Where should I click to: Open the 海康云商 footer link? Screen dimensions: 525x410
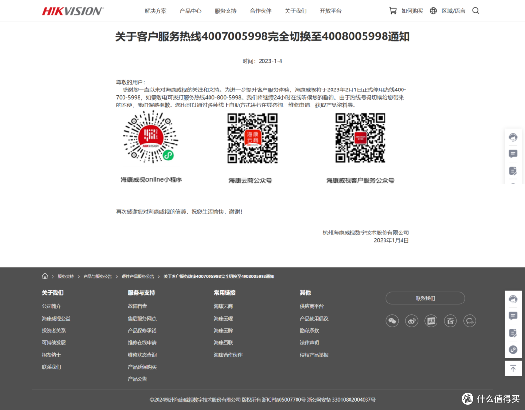[x=223, y=306]
